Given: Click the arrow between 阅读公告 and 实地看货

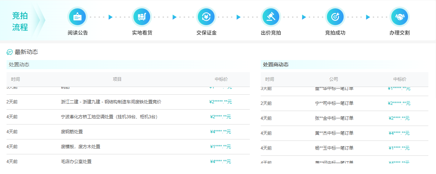Looking at the screenshot, I should [111, 17].
